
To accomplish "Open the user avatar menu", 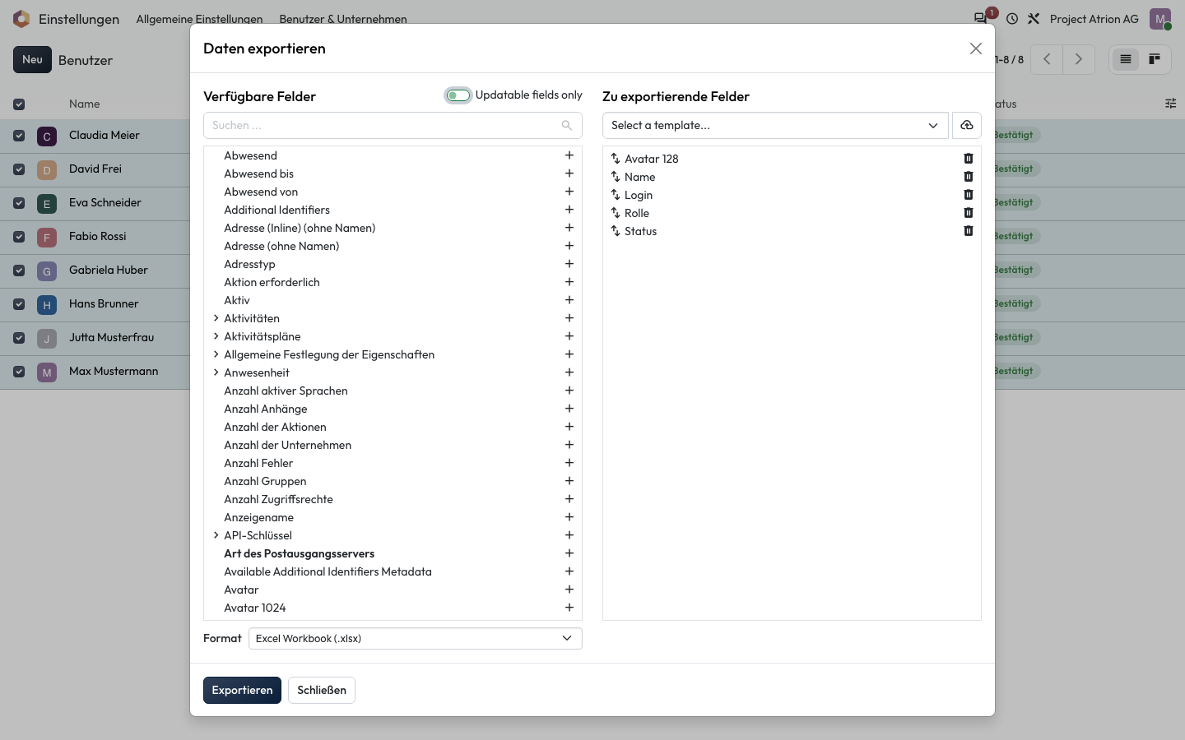I will coord(1160,19).
